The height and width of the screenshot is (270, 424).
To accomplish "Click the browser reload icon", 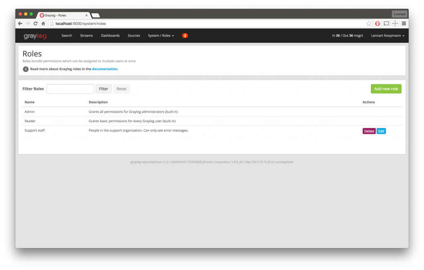I will click(35, 24).
